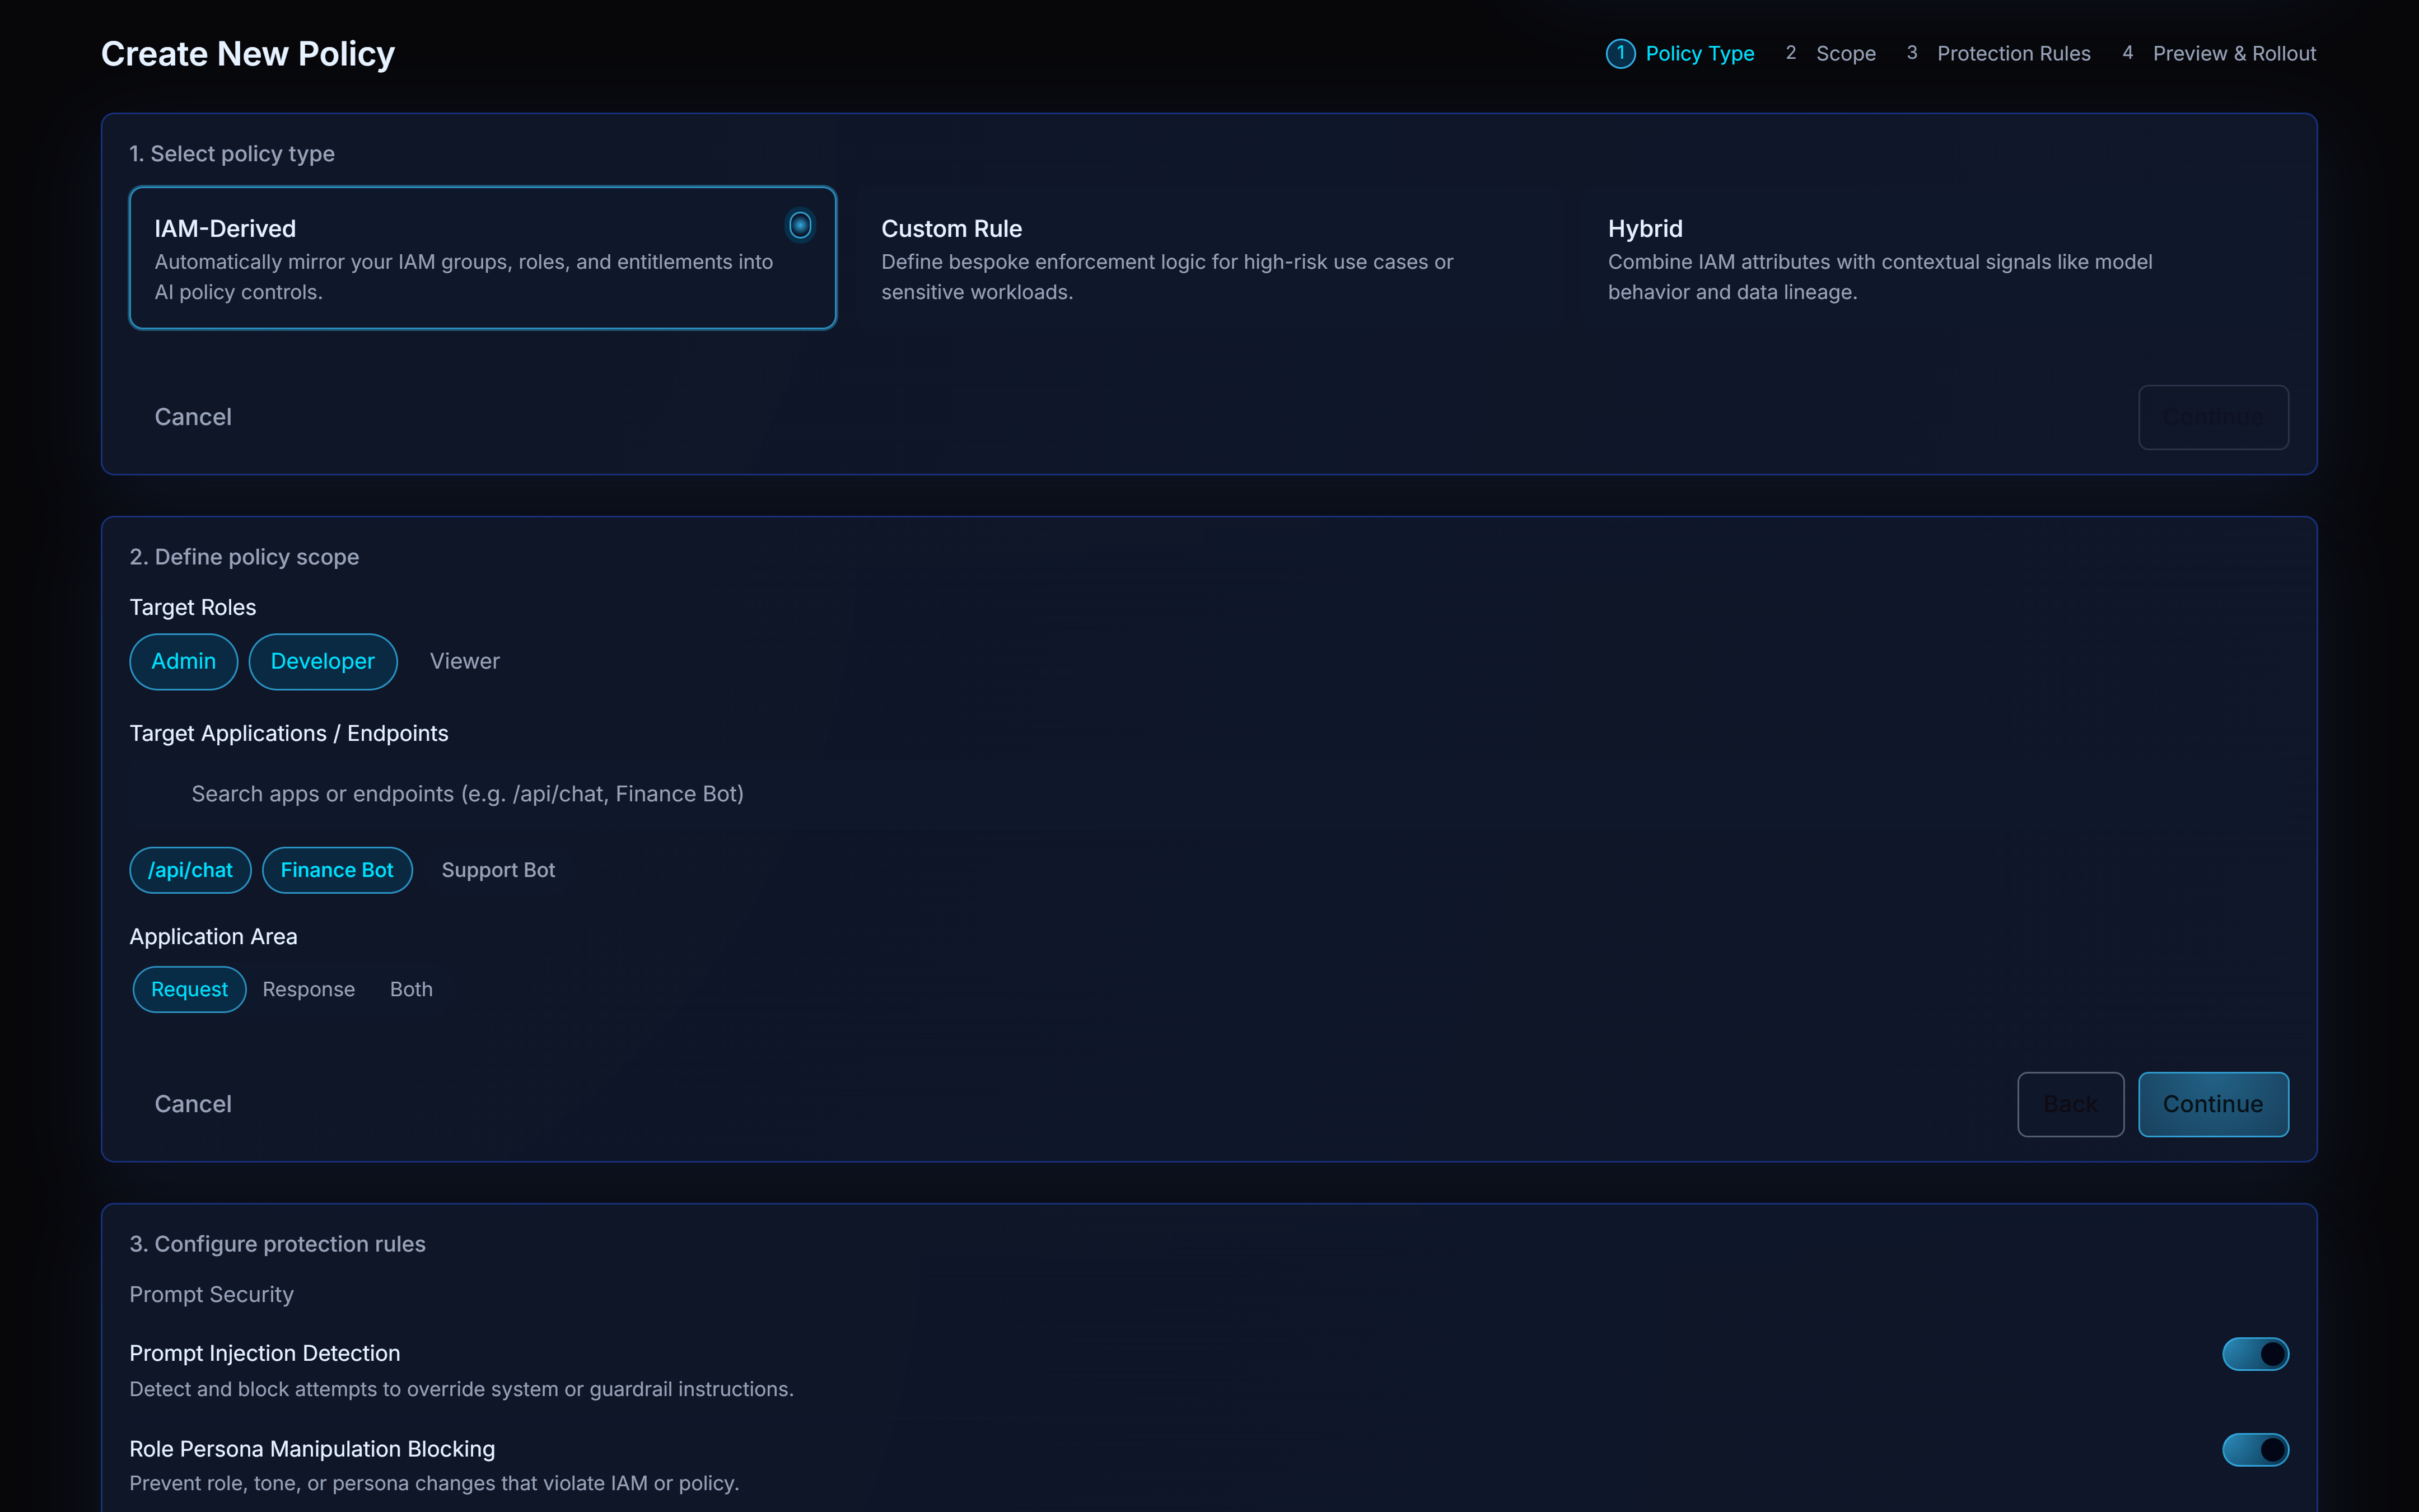Screen dimensions: 2419x1512
Task: Toggle off the Finance Bot endpoint
Action: pyautogui.click(x=337, y=870)
